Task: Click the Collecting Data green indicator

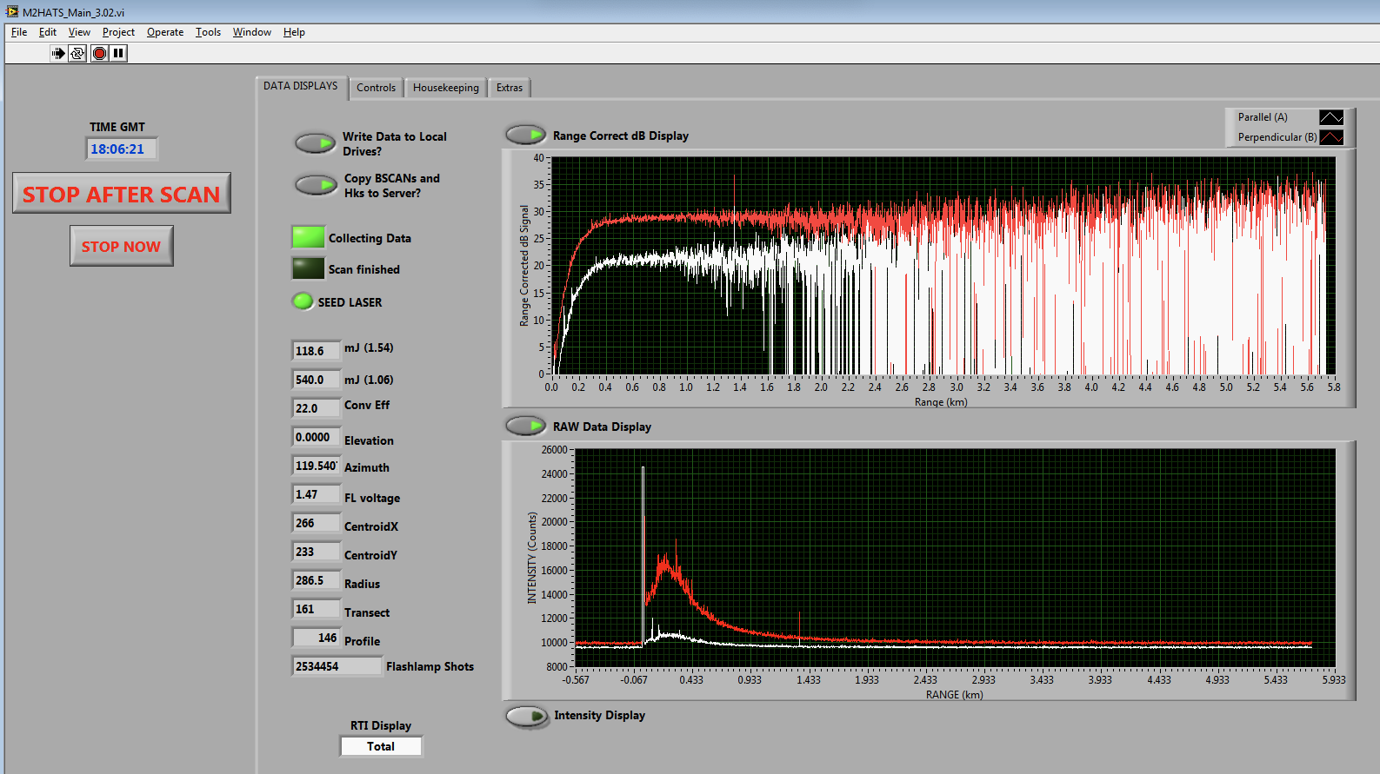Action: pyautogui.click(x=308, y=237)
